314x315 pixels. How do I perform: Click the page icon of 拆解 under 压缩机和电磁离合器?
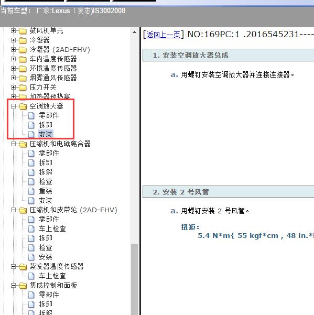tap(31, 172)
